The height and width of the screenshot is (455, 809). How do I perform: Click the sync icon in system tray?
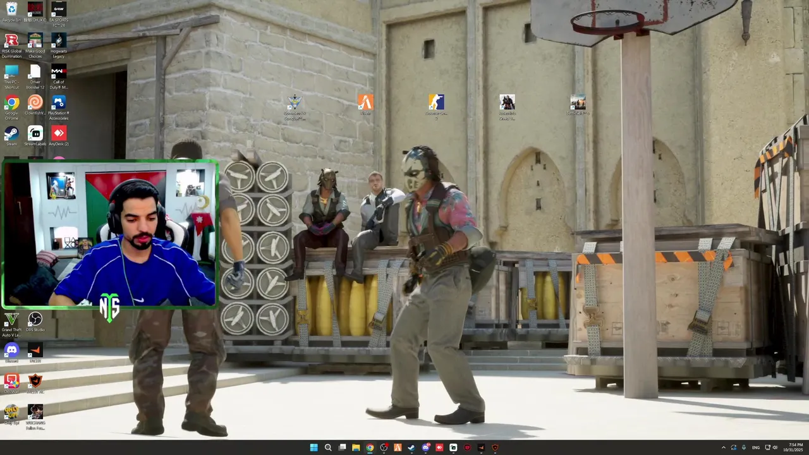tap(734, 447)
